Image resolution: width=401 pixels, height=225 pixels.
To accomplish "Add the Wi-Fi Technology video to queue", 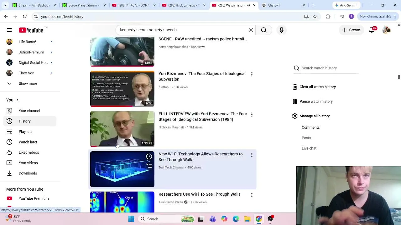I will coord(149,166).
